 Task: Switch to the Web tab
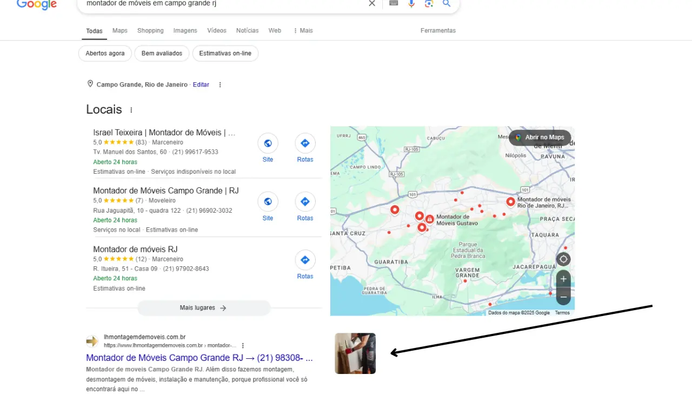click(x=275, y=31)
